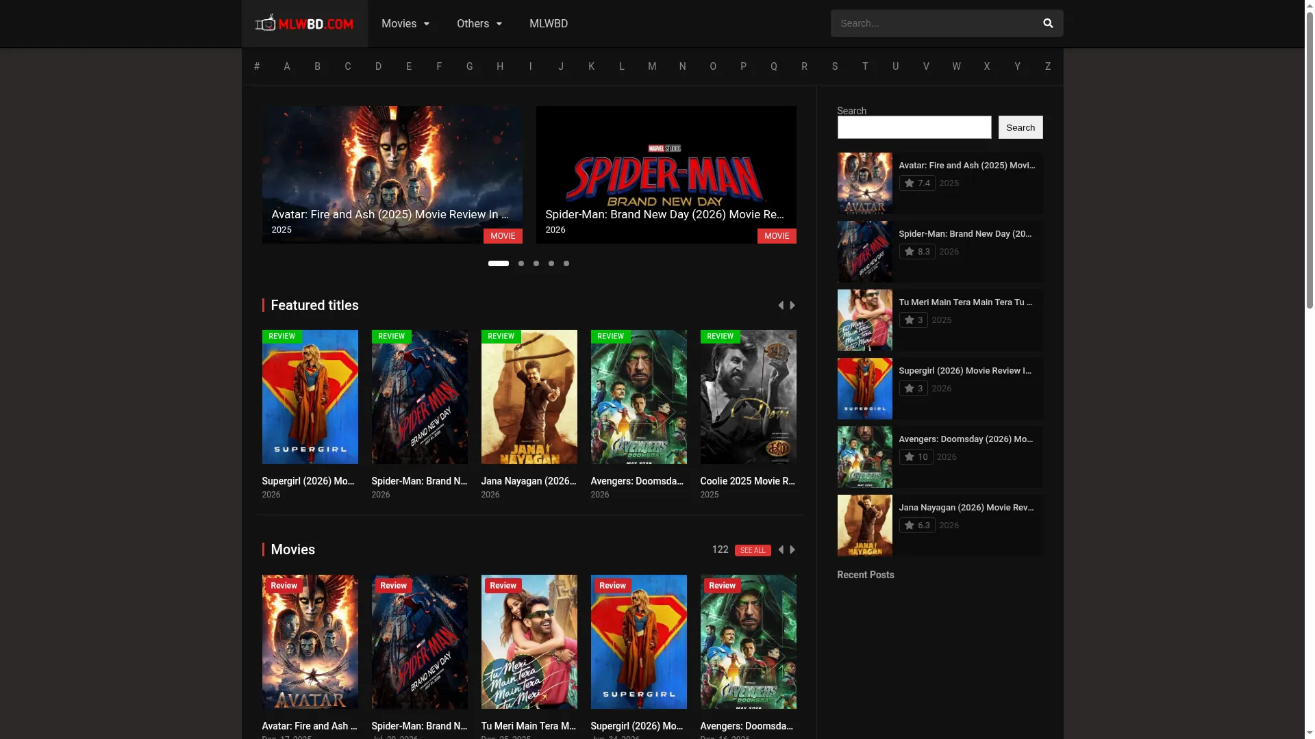Select the second carousel slide dot
This screenshot has height=739, width=1315.
[521, 263]
